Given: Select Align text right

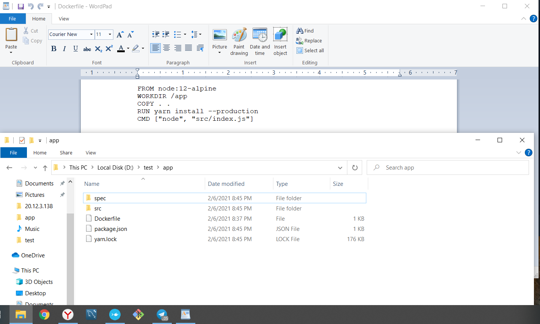Looking at the screenshot, I should tap(177, 48).
